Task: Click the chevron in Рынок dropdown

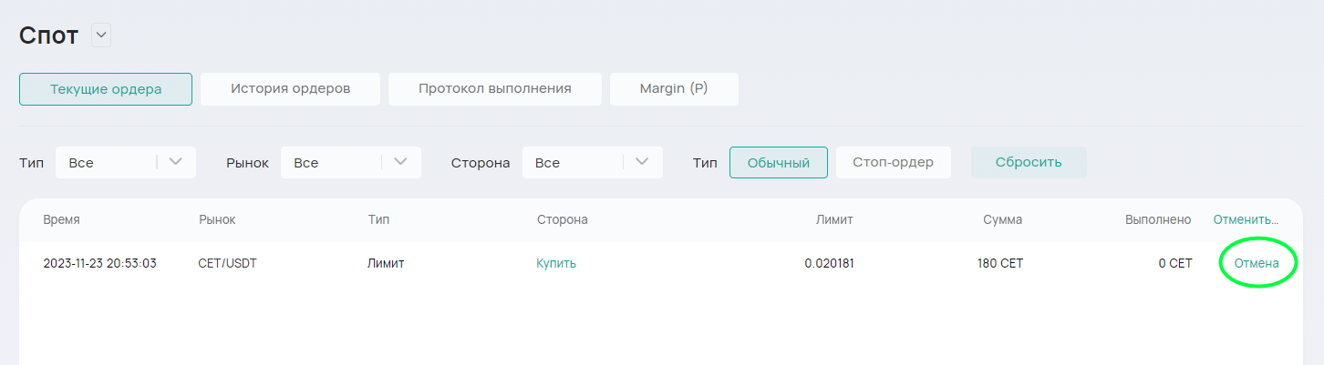Action: [400, 162]
